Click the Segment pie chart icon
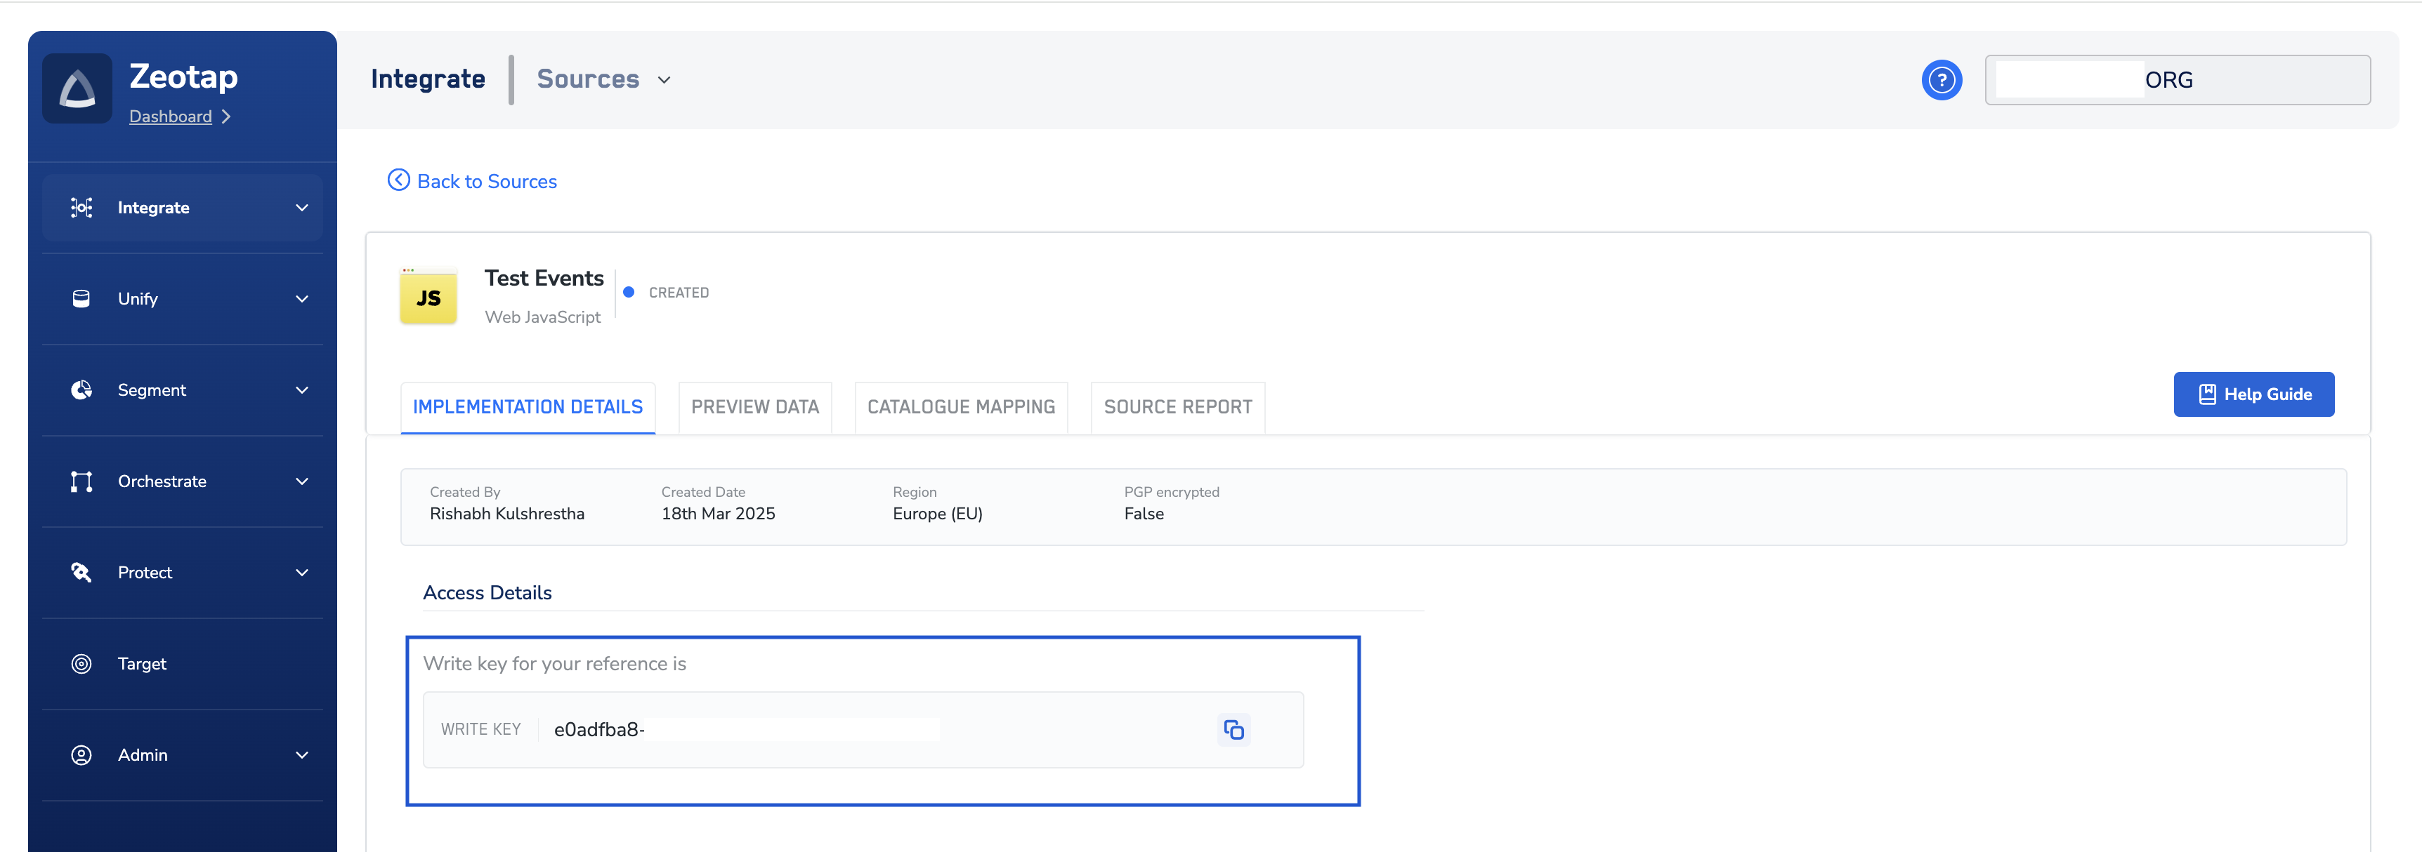Screen dimensions: 2422x852 [x=81, y=390]
